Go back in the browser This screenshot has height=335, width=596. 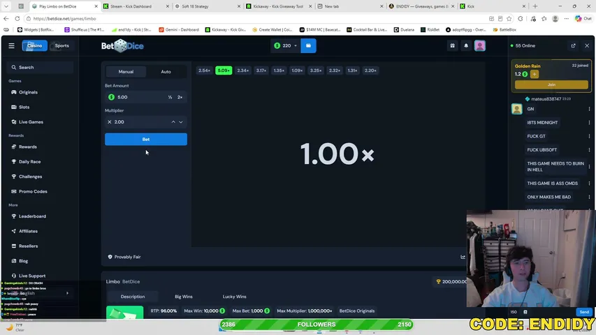pyautogui.click(x=6, y=19)
